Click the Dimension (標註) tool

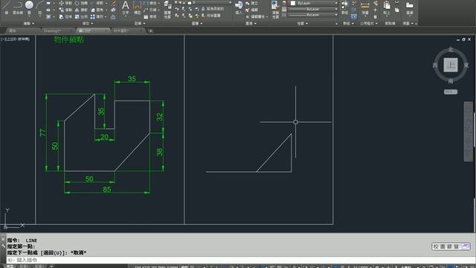point(137,8)
